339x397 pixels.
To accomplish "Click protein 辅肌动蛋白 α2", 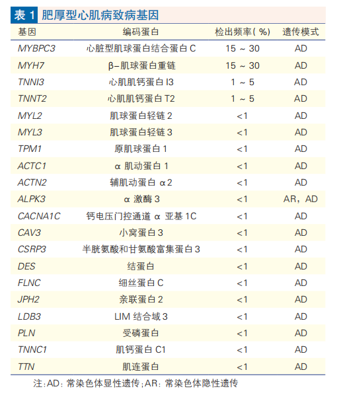I will tap(141, 182).
